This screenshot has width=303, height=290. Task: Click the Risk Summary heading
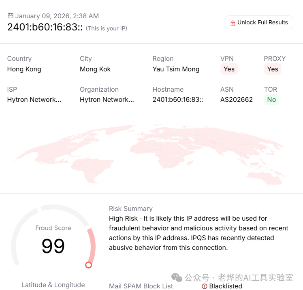click(x=130, y=208)
